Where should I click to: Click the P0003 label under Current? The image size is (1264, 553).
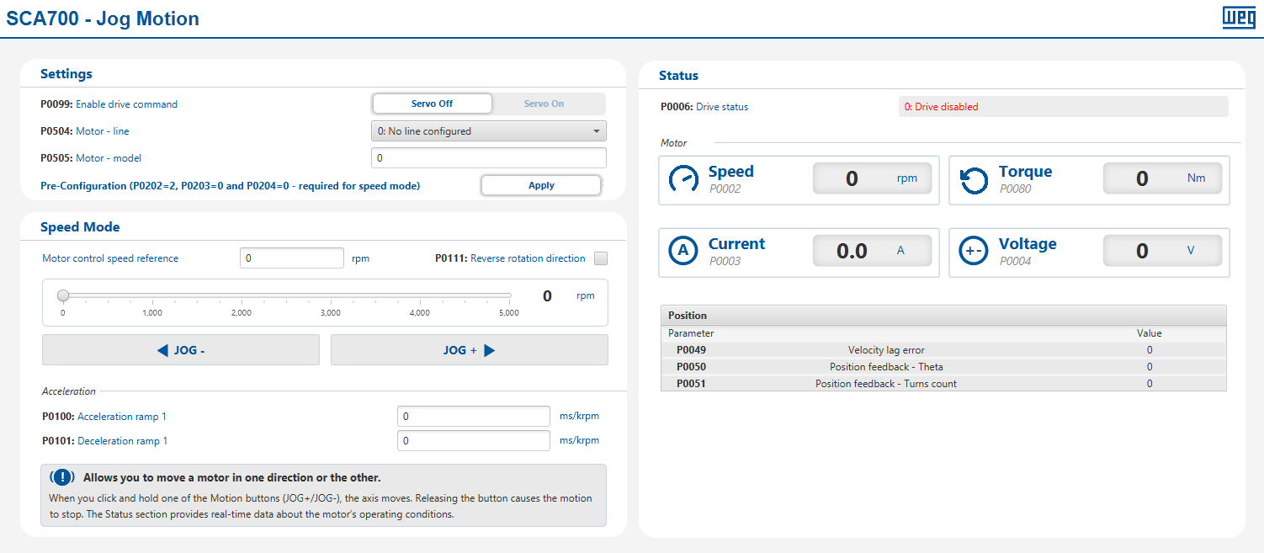725,262
